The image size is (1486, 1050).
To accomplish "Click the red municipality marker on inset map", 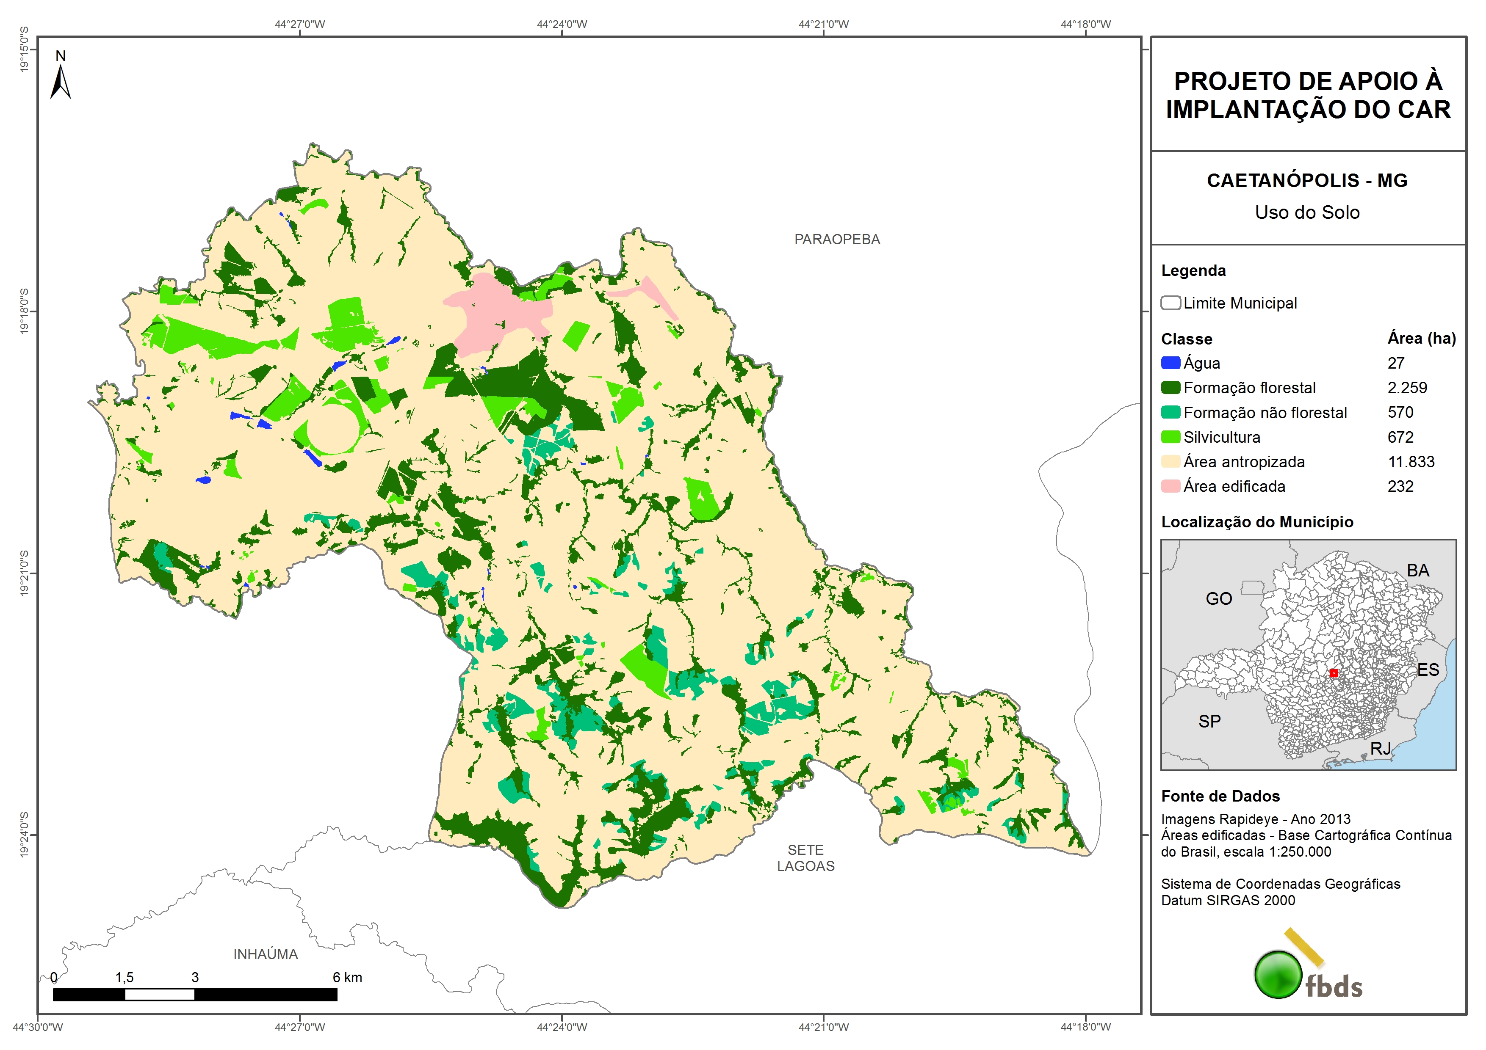I will pos(1333,673).
